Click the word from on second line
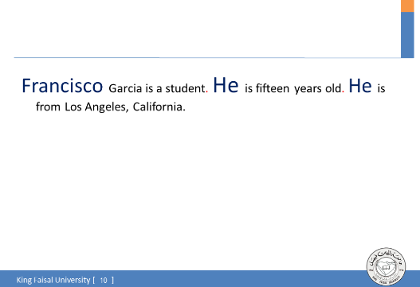Screen dimensions: 420x287 point(48,107)
